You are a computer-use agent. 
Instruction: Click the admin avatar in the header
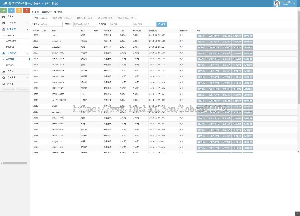pyautogui.click(x=277, y=3)
